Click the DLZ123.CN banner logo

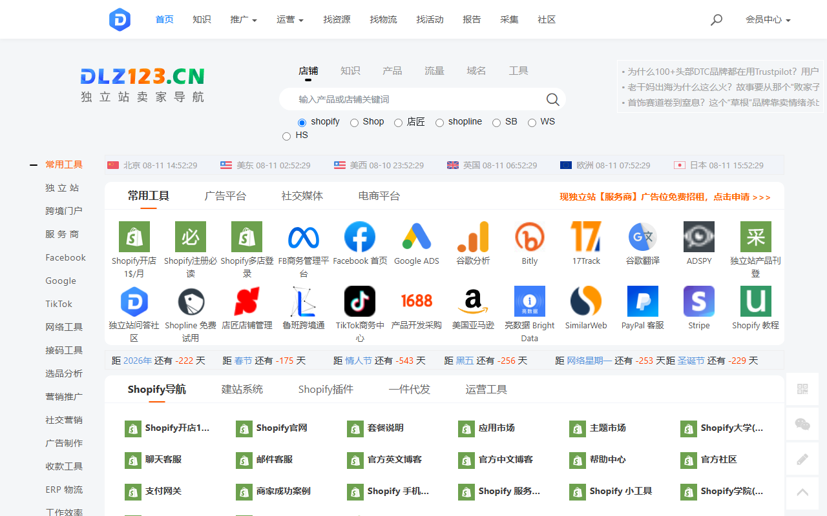[x=142, y=86]
